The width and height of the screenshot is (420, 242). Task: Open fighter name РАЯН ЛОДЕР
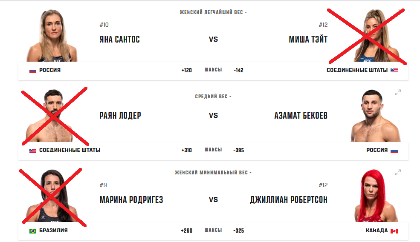[x=120, y=115]
